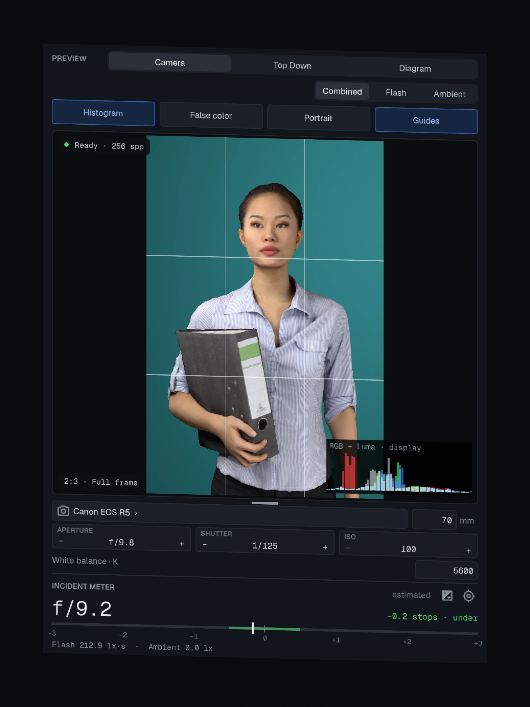Click the "Flash 212.9 lx·s" reading
530x707 pixels.
tap(89, 645)
